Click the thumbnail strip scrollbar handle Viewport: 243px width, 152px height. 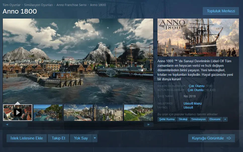(15, 124)
